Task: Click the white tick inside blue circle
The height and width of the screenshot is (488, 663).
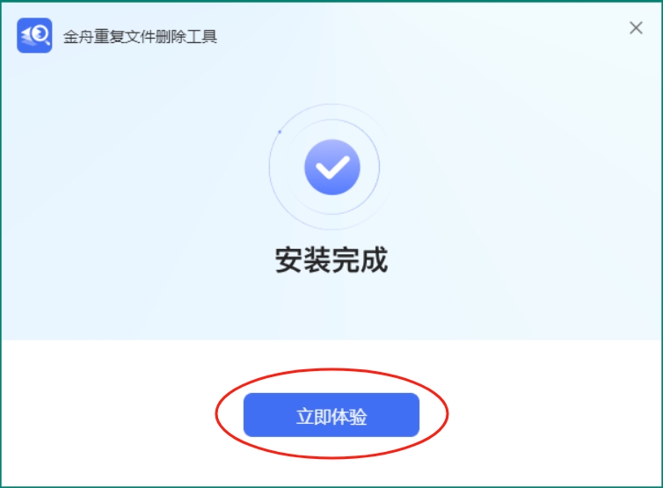Action: [x=332, y=168]
